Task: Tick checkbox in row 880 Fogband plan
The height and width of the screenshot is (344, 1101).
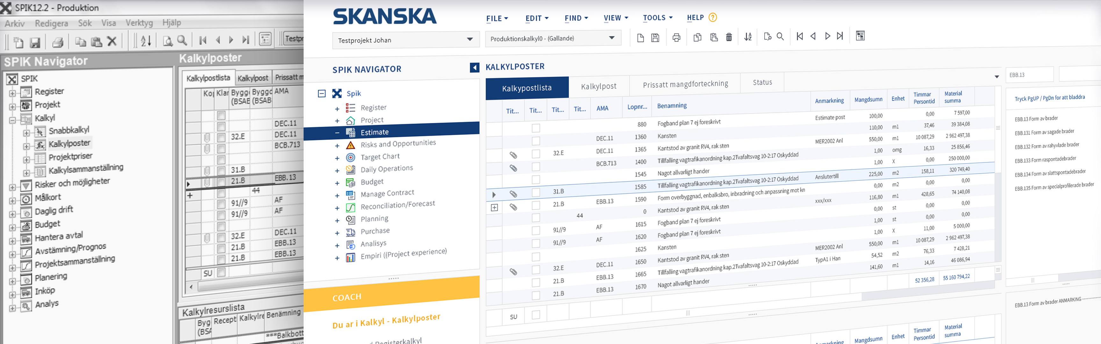Action: 536,128
